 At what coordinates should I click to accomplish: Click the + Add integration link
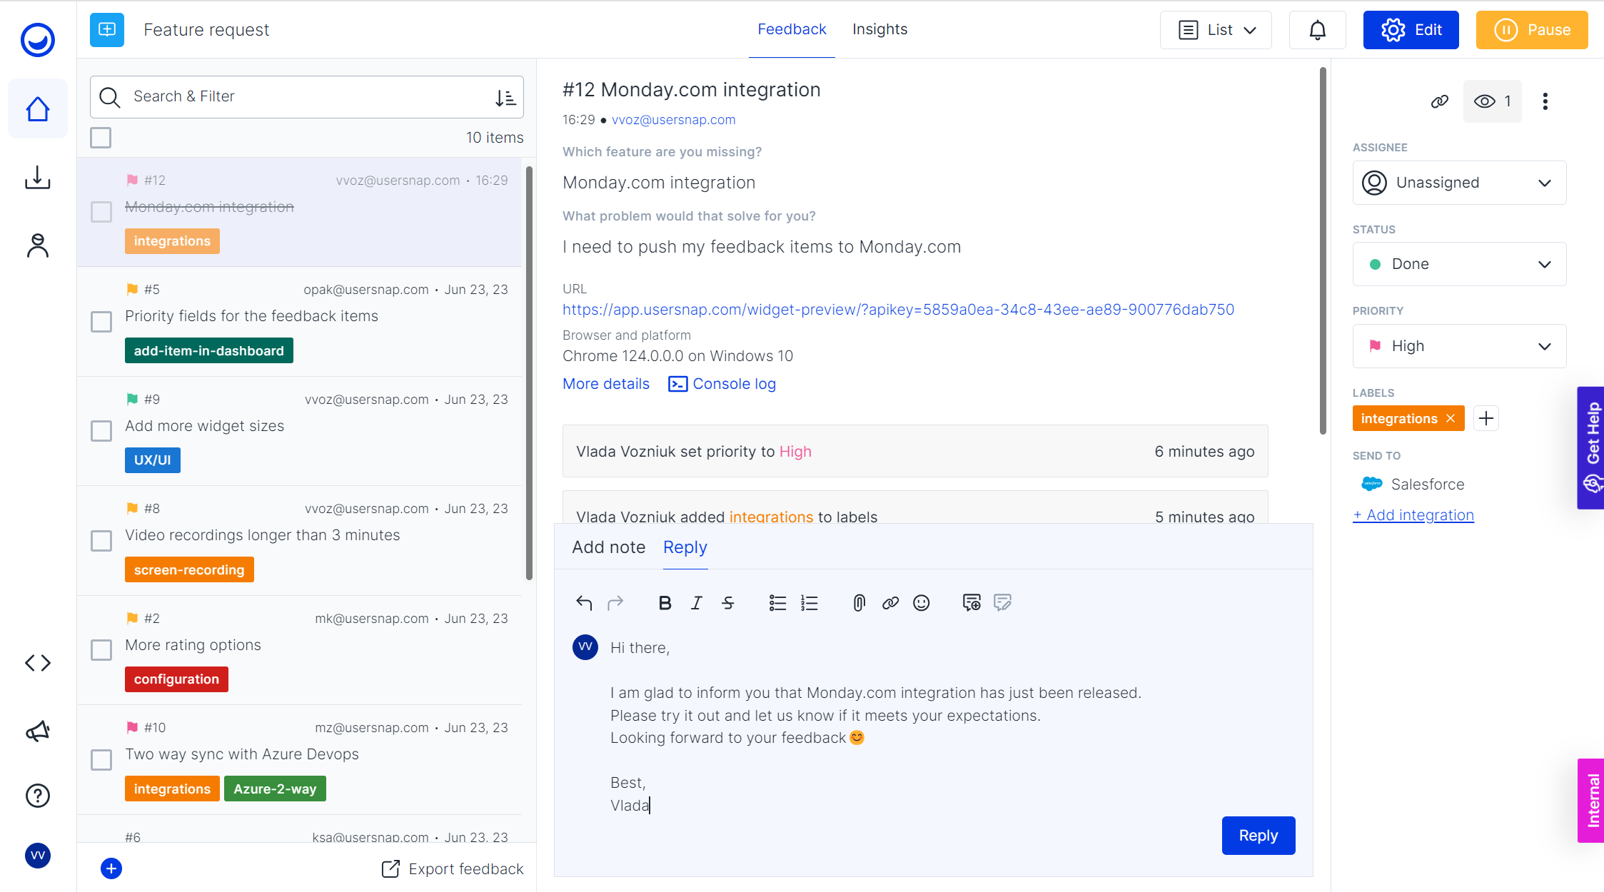(1413, 515)
